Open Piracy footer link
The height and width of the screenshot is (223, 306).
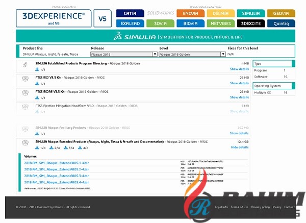[277, 207]
